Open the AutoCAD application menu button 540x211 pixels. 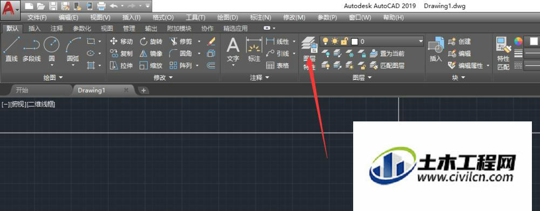pos(10,9)
